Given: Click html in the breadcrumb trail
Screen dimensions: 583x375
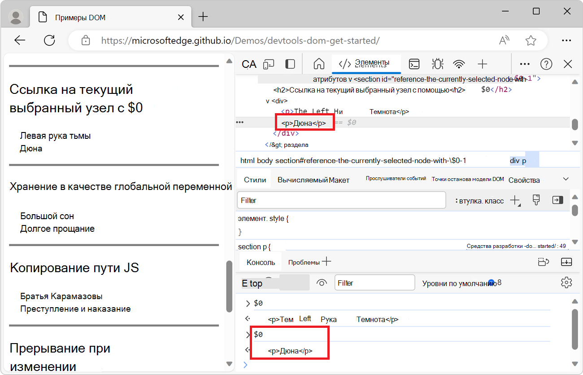Looking at the screenshot, I should 248,160.
